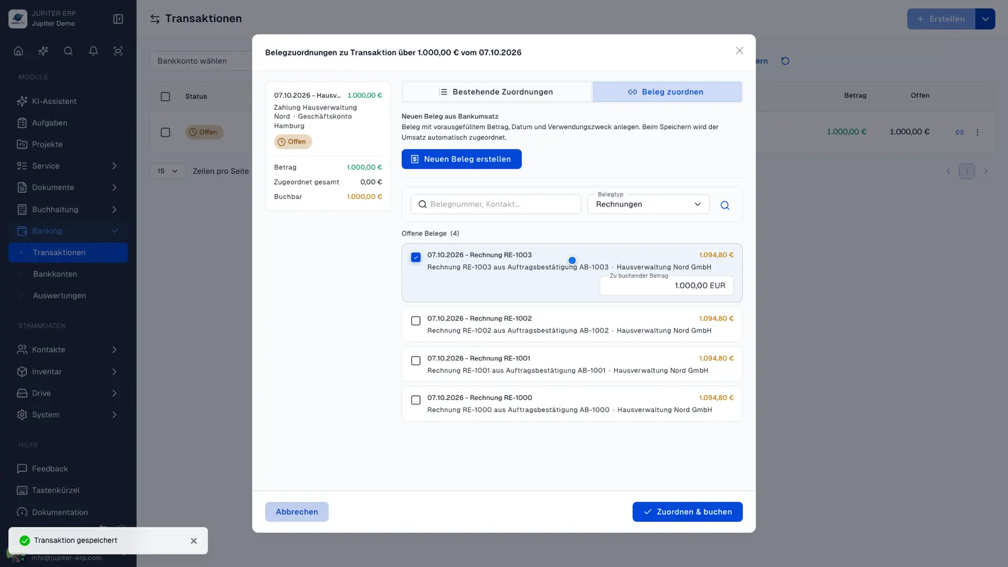Select the Offen transaction row checkbox
1008x567 pixels.
pos(165,132)
